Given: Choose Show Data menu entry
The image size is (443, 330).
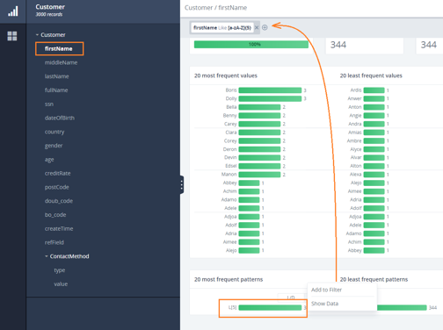Looking at the screenshot, I should (x=324, y=304).
